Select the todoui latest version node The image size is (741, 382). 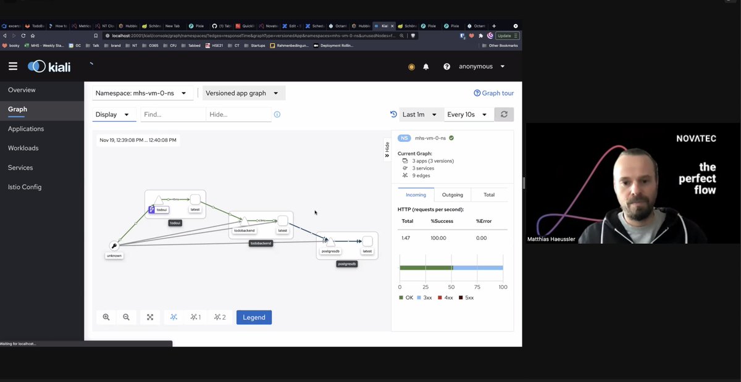coord(195,199)
